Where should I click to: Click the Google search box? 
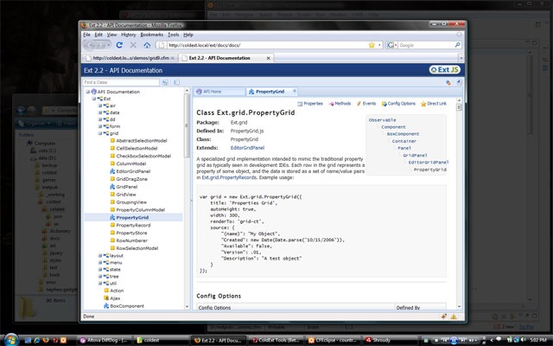point(426,45)
